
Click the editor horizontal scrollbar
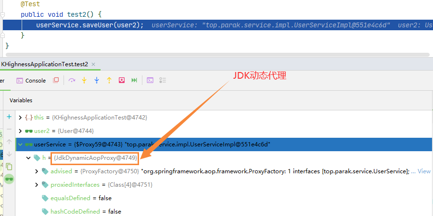click(x=217, y=55)
